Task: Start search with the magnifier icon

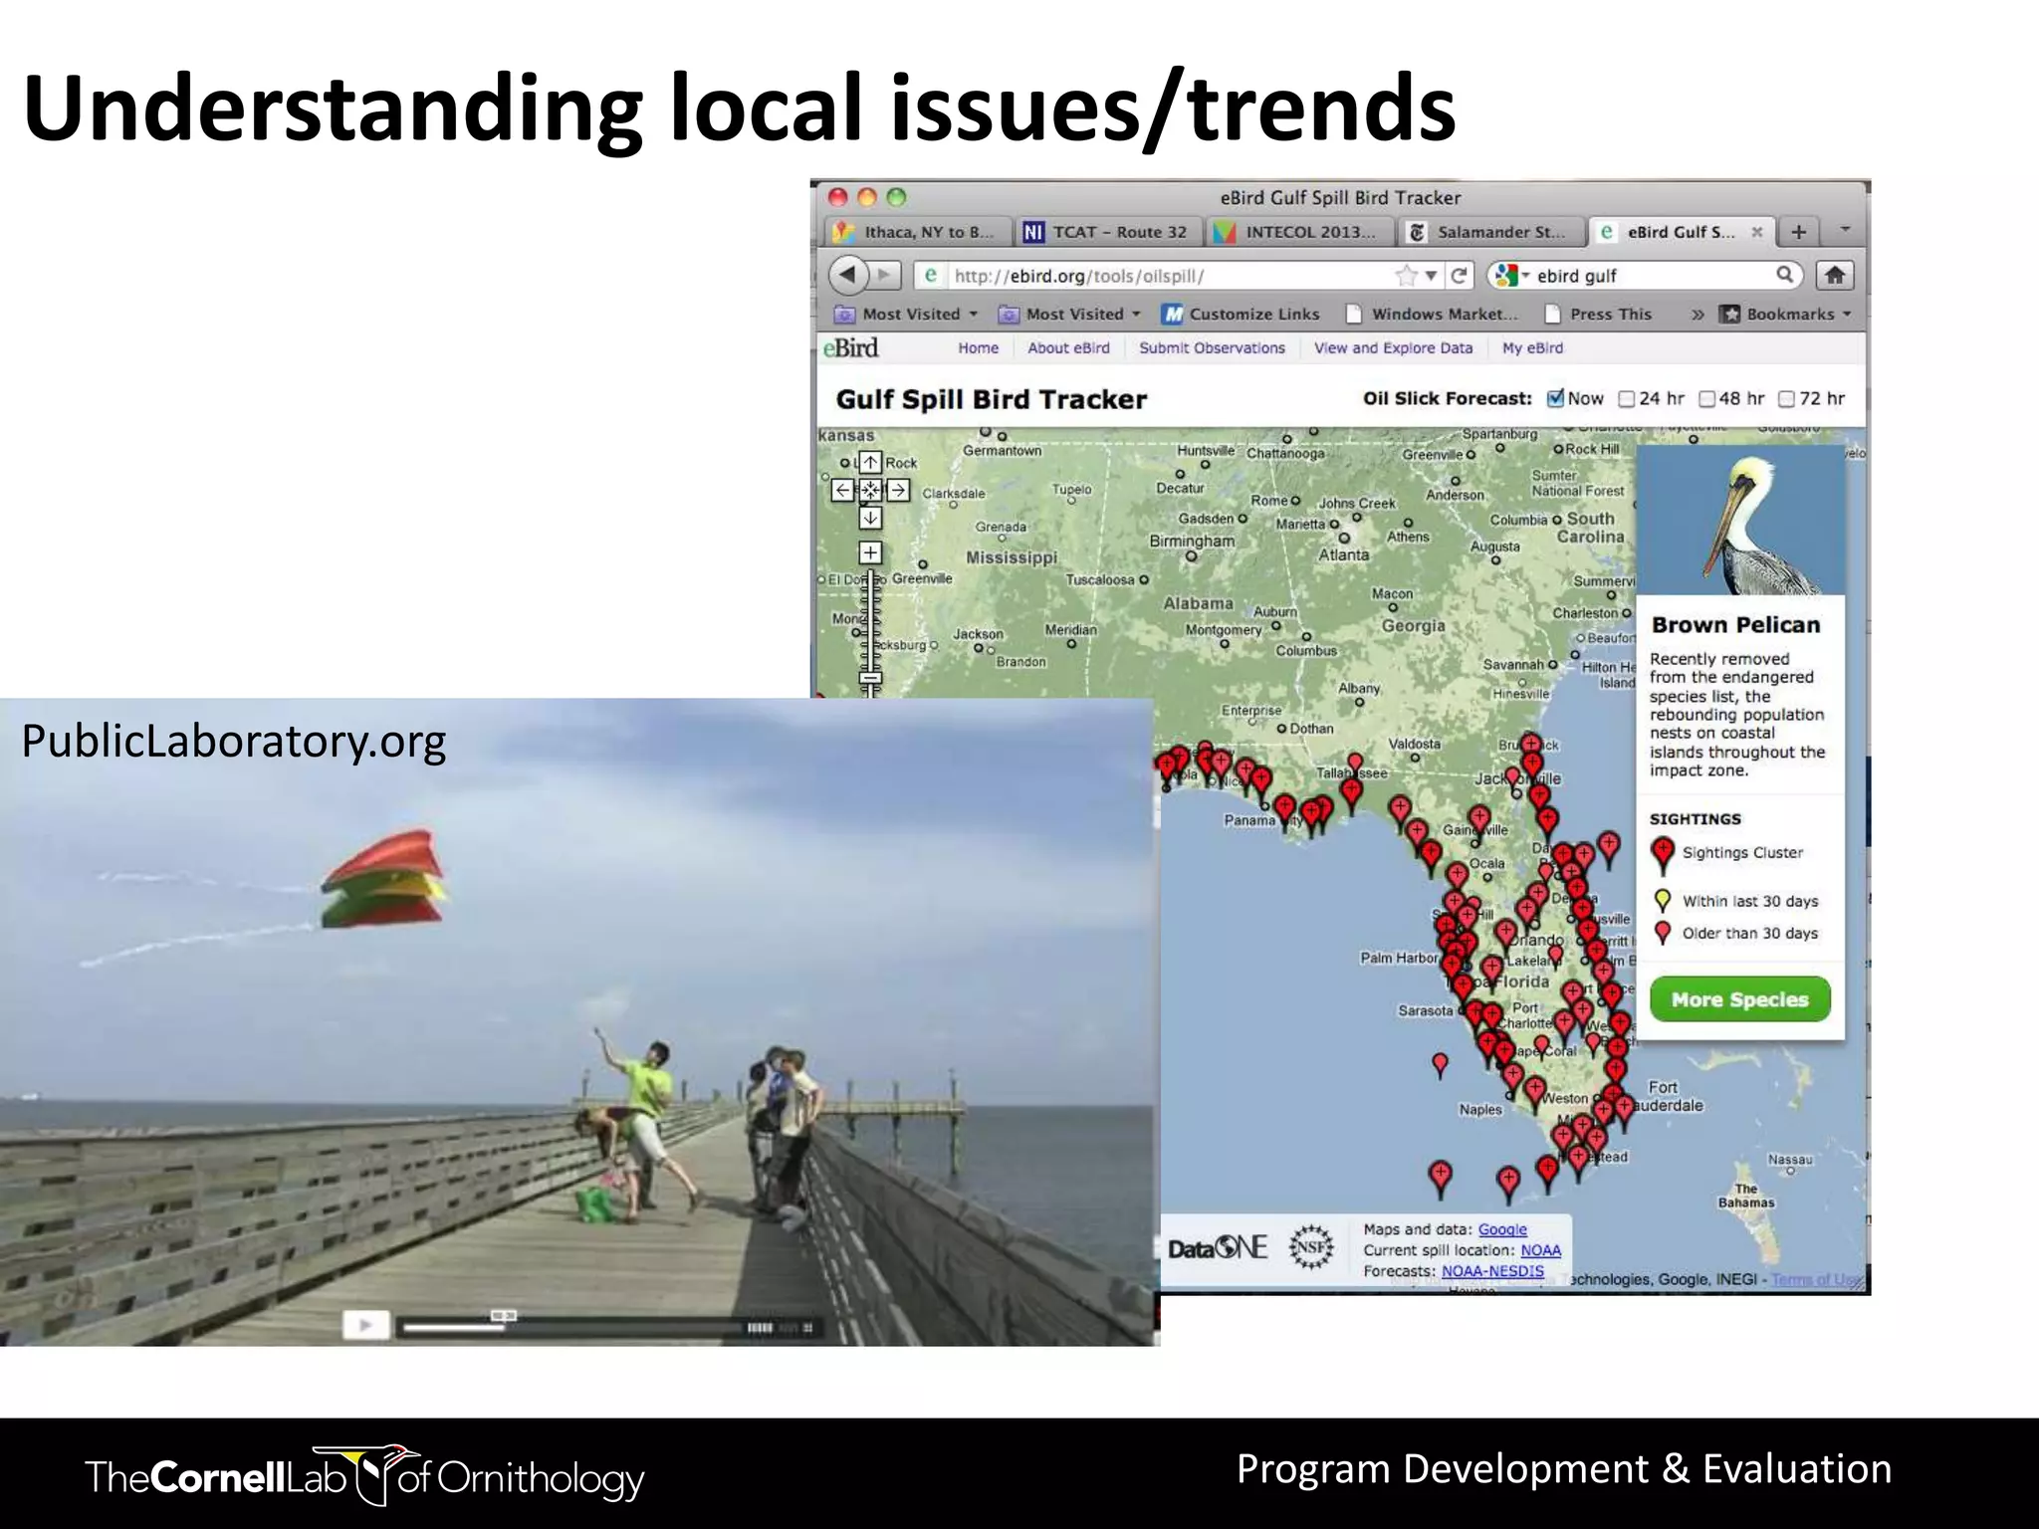Action: pos(1785,275)
